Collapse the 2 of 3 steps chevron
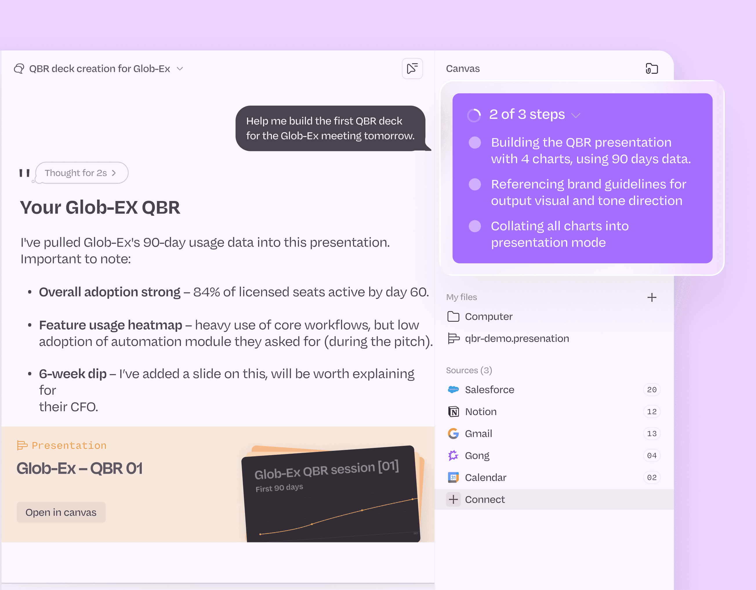The image size is (756, 590). pos(576,115)
